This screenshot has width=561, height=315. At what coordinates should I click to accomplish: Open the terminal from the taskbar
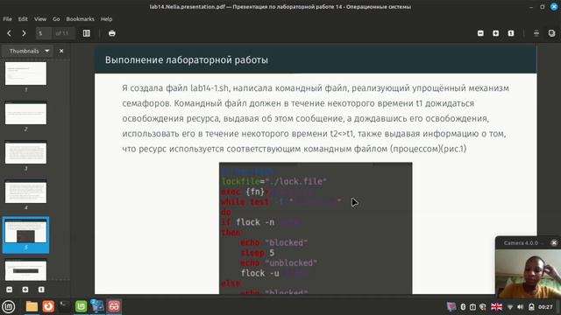[x=64, y=306]
